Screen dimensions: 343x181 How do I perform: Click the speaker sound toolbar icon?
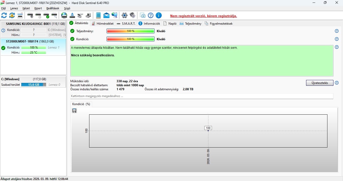tap(133, 15)
